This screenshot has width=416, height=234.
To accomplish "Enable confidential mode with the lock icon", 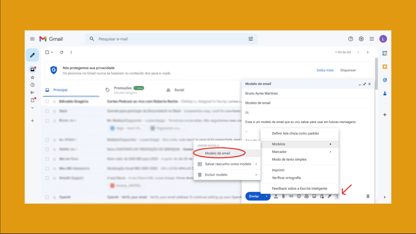I will coord(322,196).
